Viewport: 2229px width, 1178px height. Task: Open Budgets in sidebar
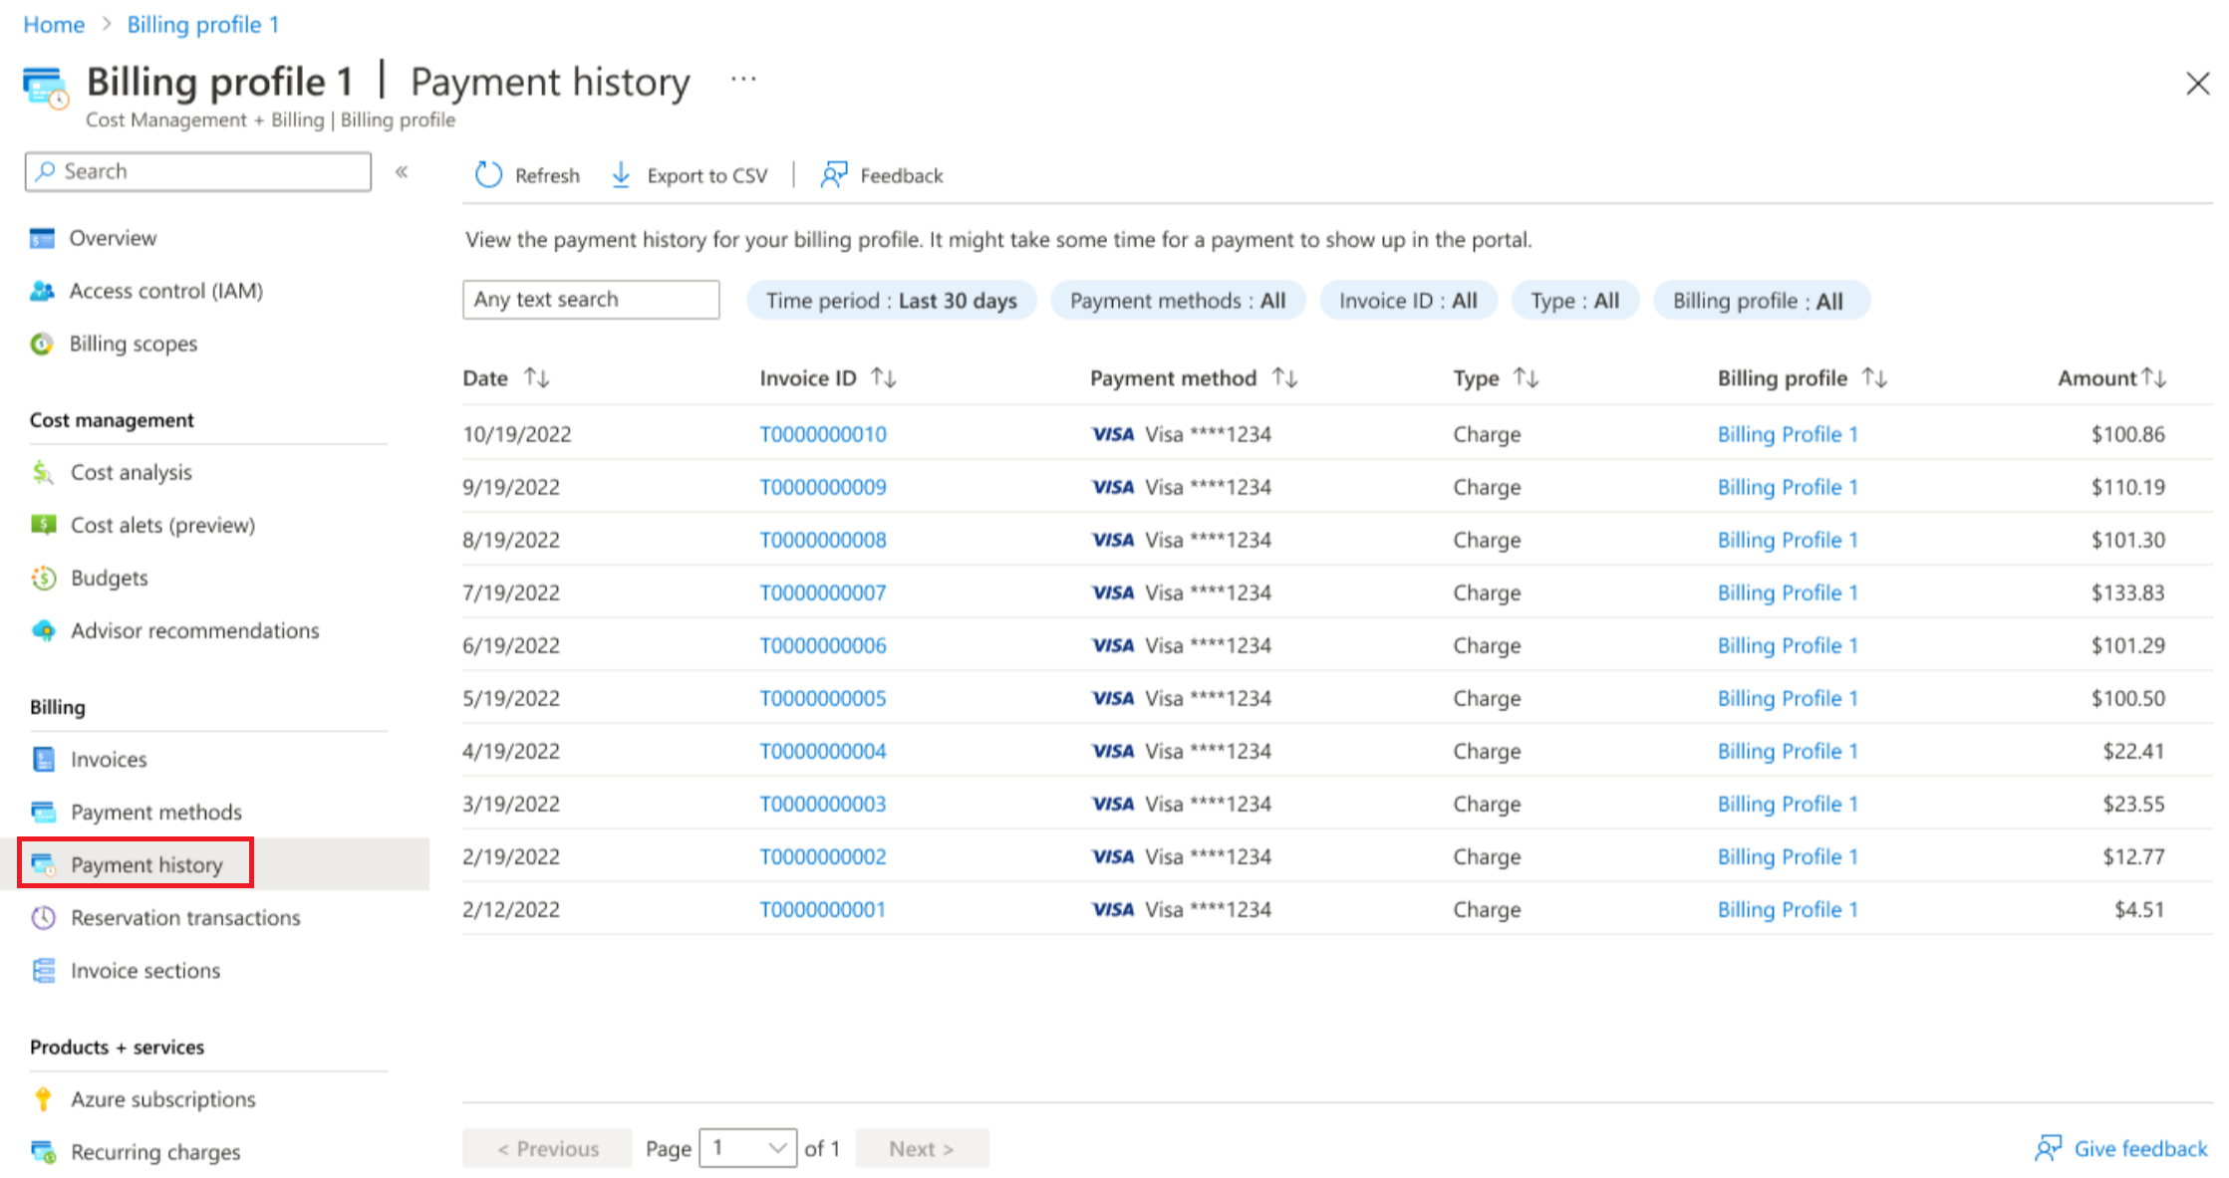click(109, 578)
